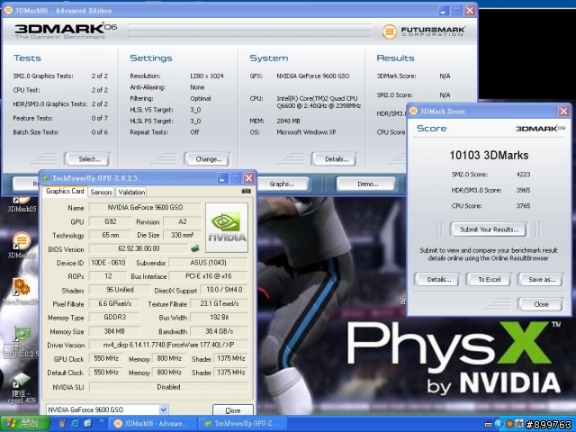Viewport: 576px width, 432px height.
Task: Click Details... in the Score window
Action: (x=436, y=280)
